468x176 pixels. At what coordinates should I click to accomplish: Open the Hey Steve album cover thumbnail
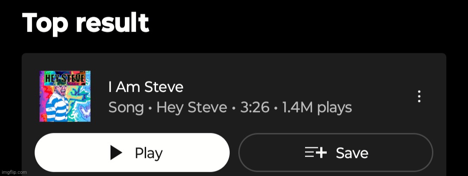pyautogui.click(x=65, y=96)
